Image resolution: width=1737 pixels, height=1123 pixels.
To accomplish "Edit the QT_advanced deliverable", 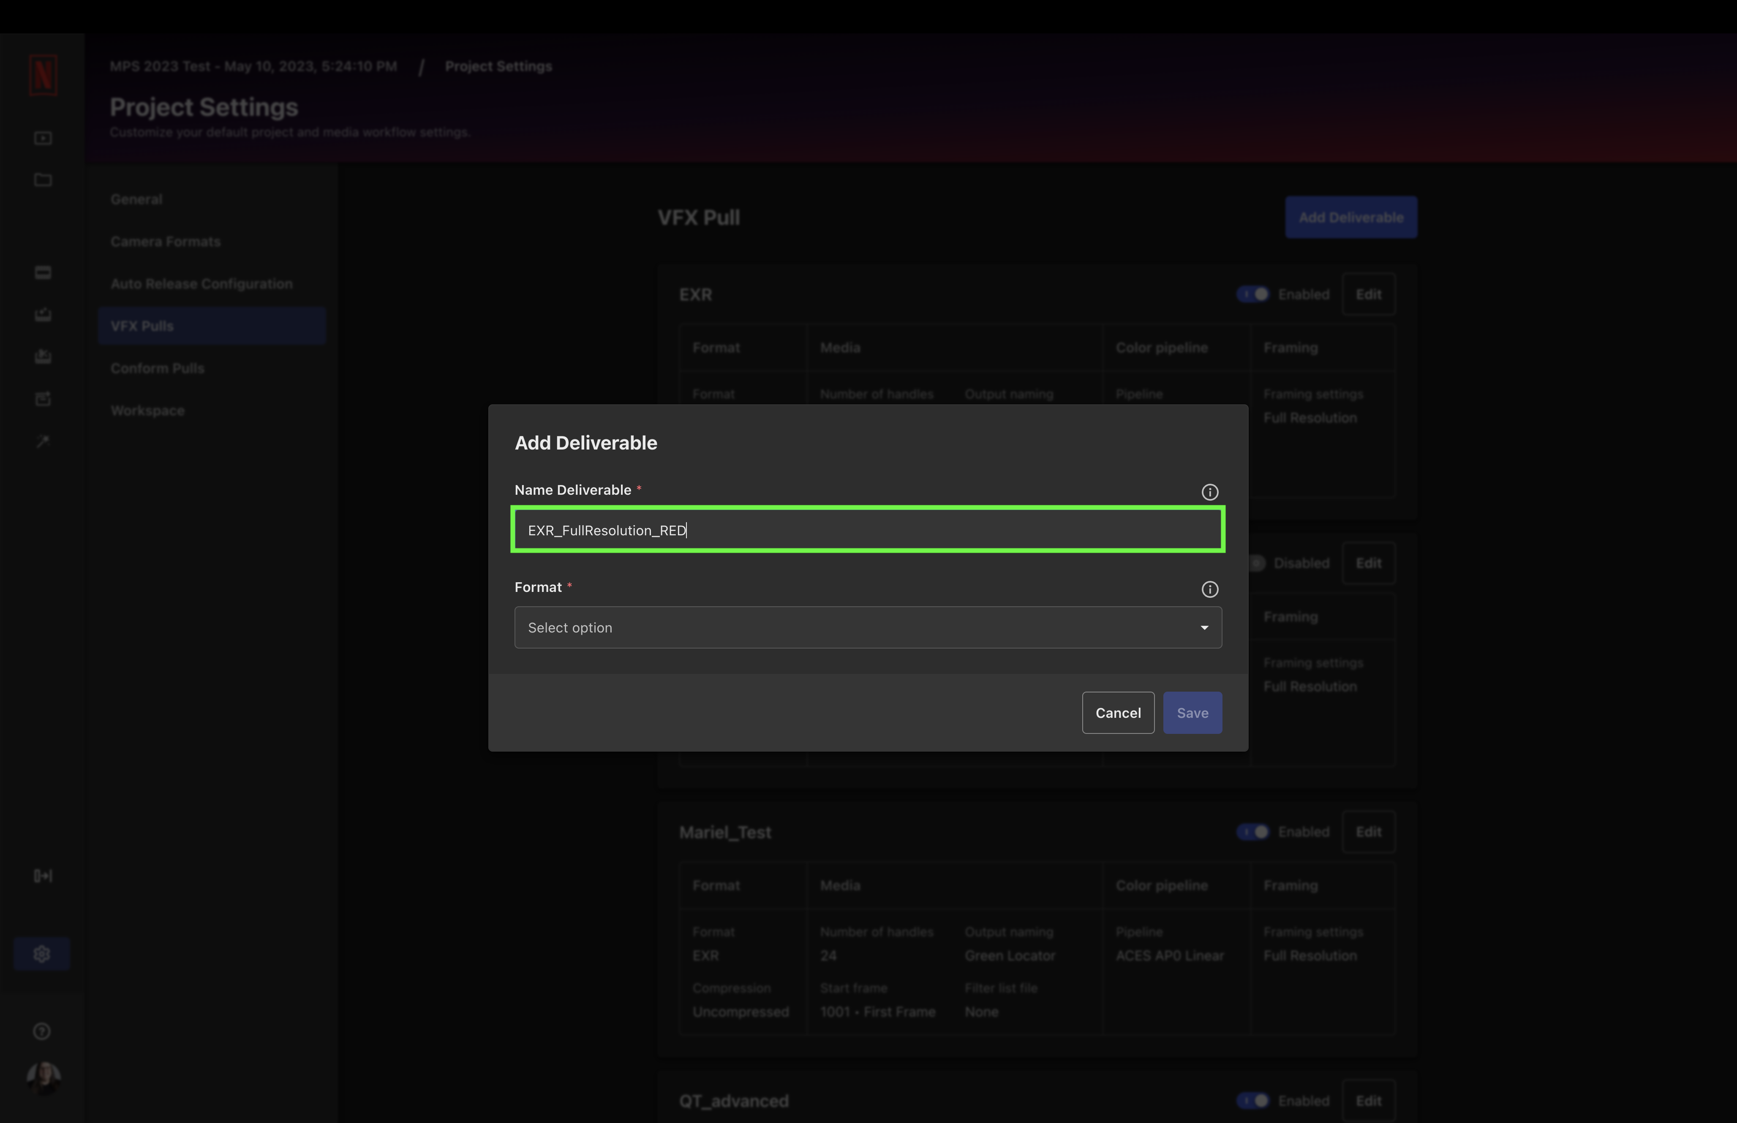I will [x=1368, y=1100].
